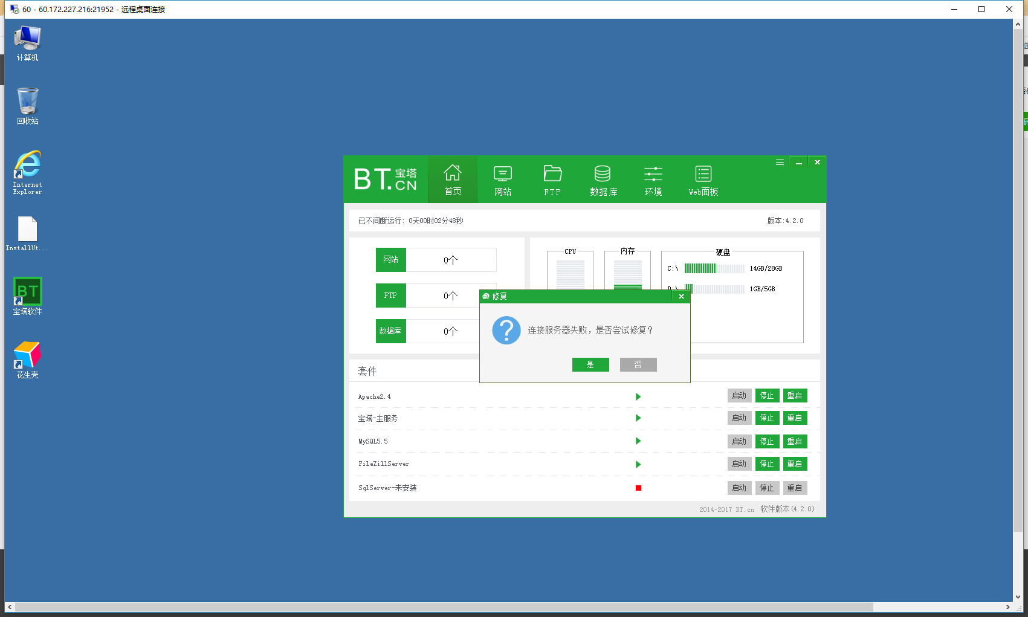
Task: Open the Web面板 tab
Action: point(703,179)
